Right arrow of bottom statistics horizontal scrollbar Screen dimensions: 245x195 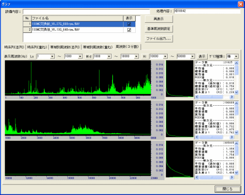(232, 177)
